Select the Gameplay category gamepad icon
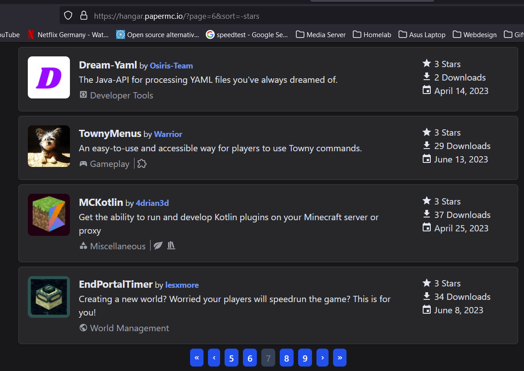Screen dimensions: 524x371 tap(83, 164)
